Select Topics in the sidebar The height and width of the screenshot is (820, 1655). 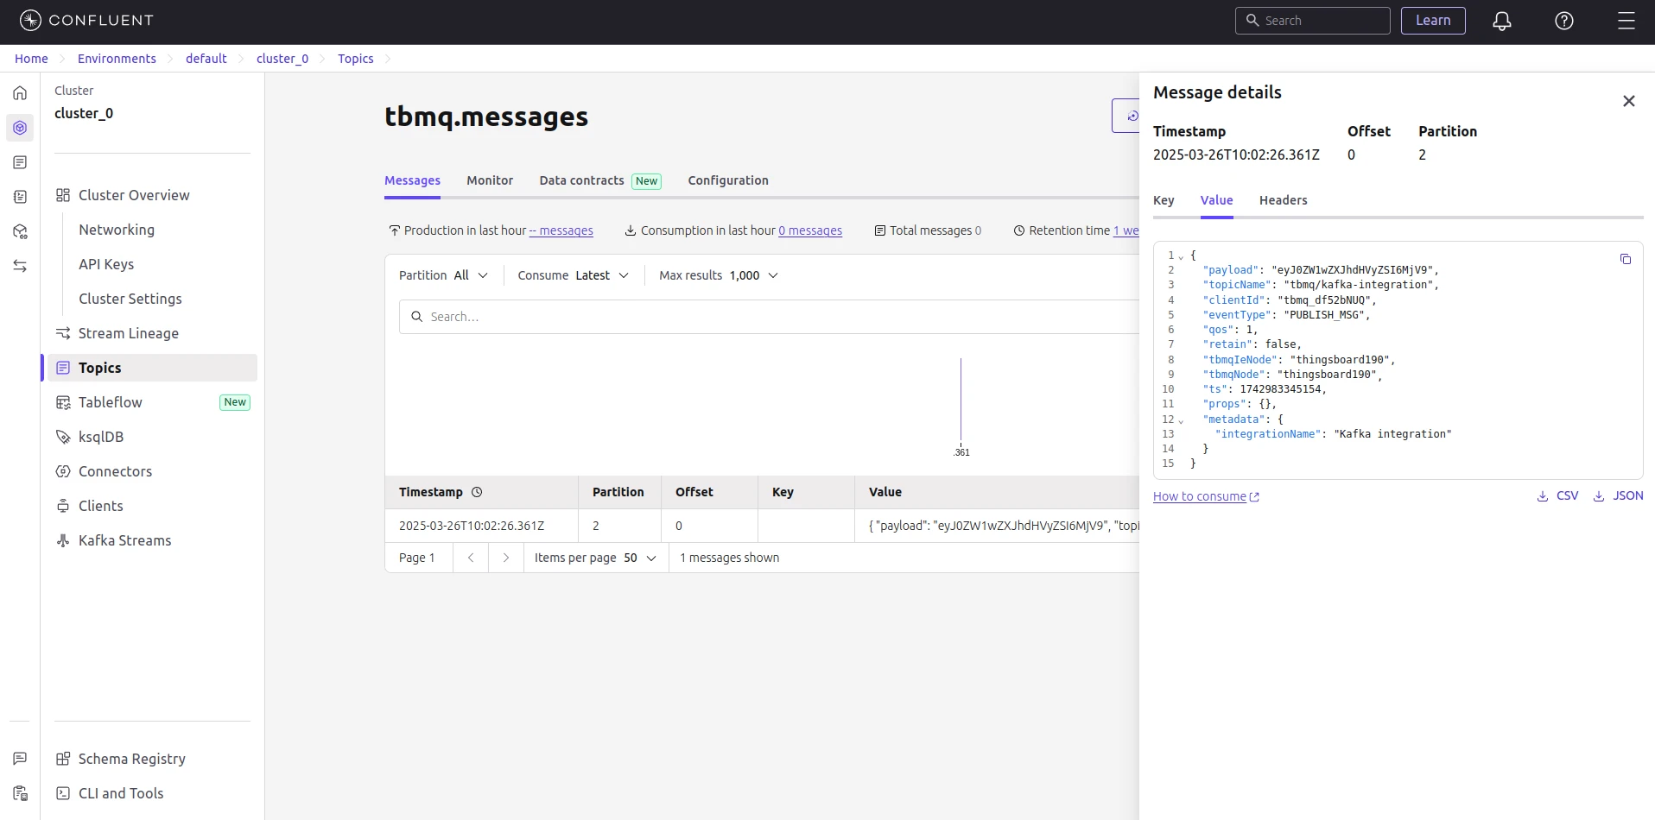coord(152,368)
